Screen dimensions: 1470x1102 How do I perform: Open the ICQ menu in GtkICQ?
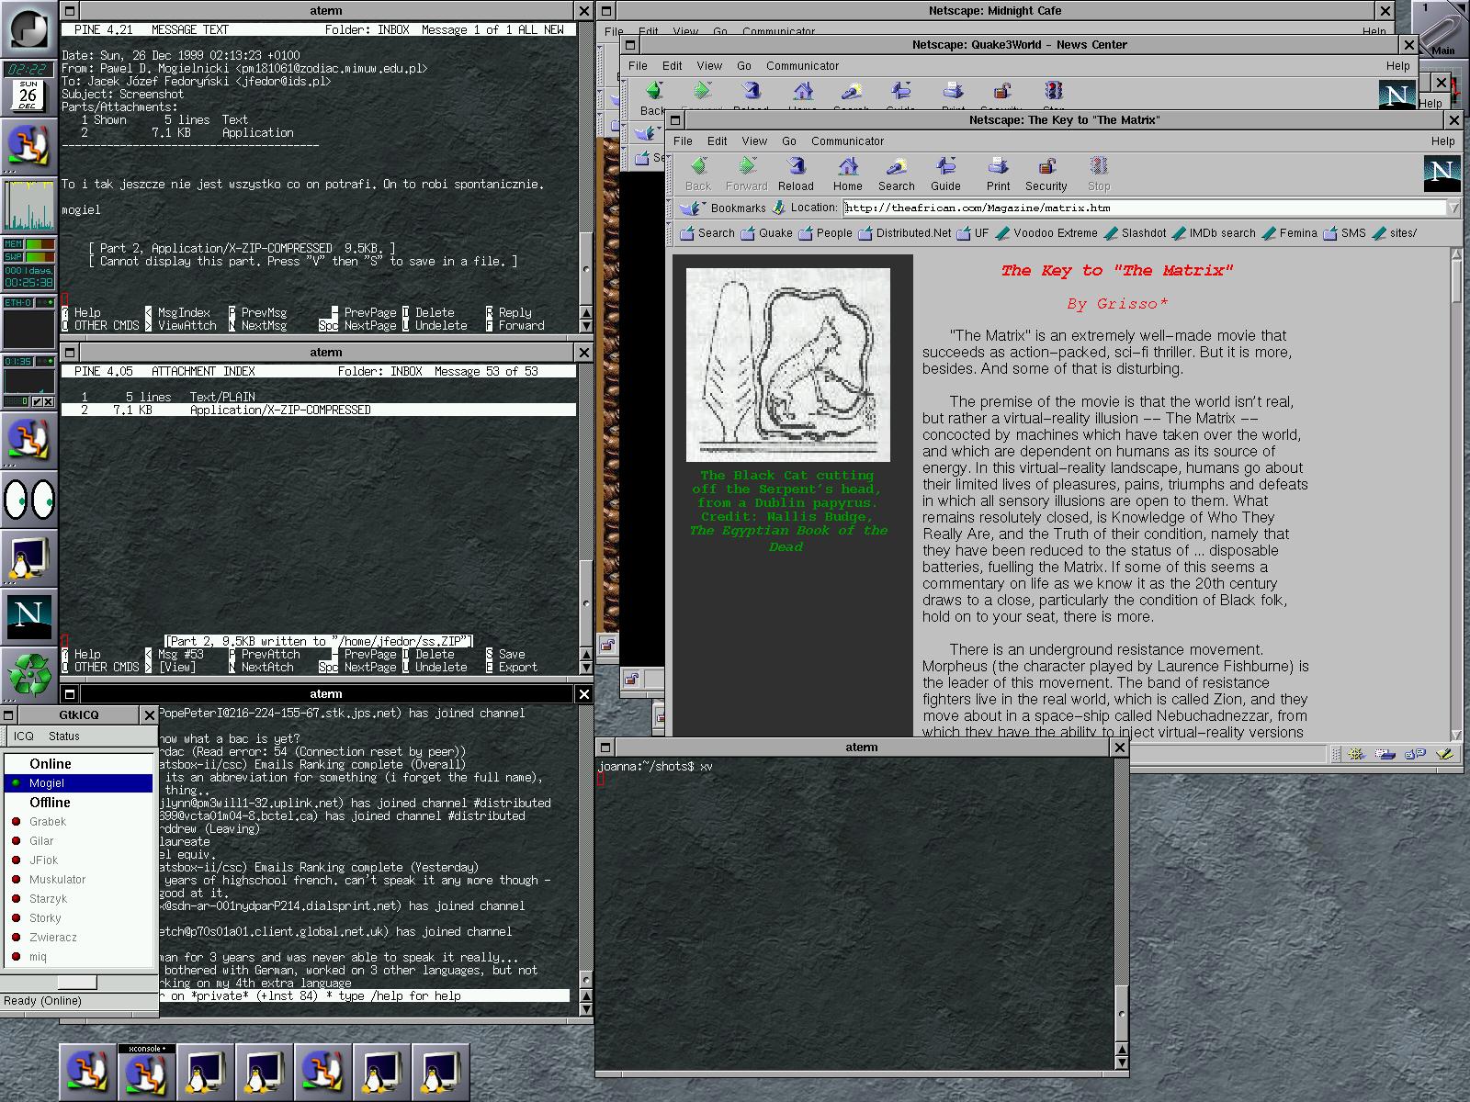(23, 737)
